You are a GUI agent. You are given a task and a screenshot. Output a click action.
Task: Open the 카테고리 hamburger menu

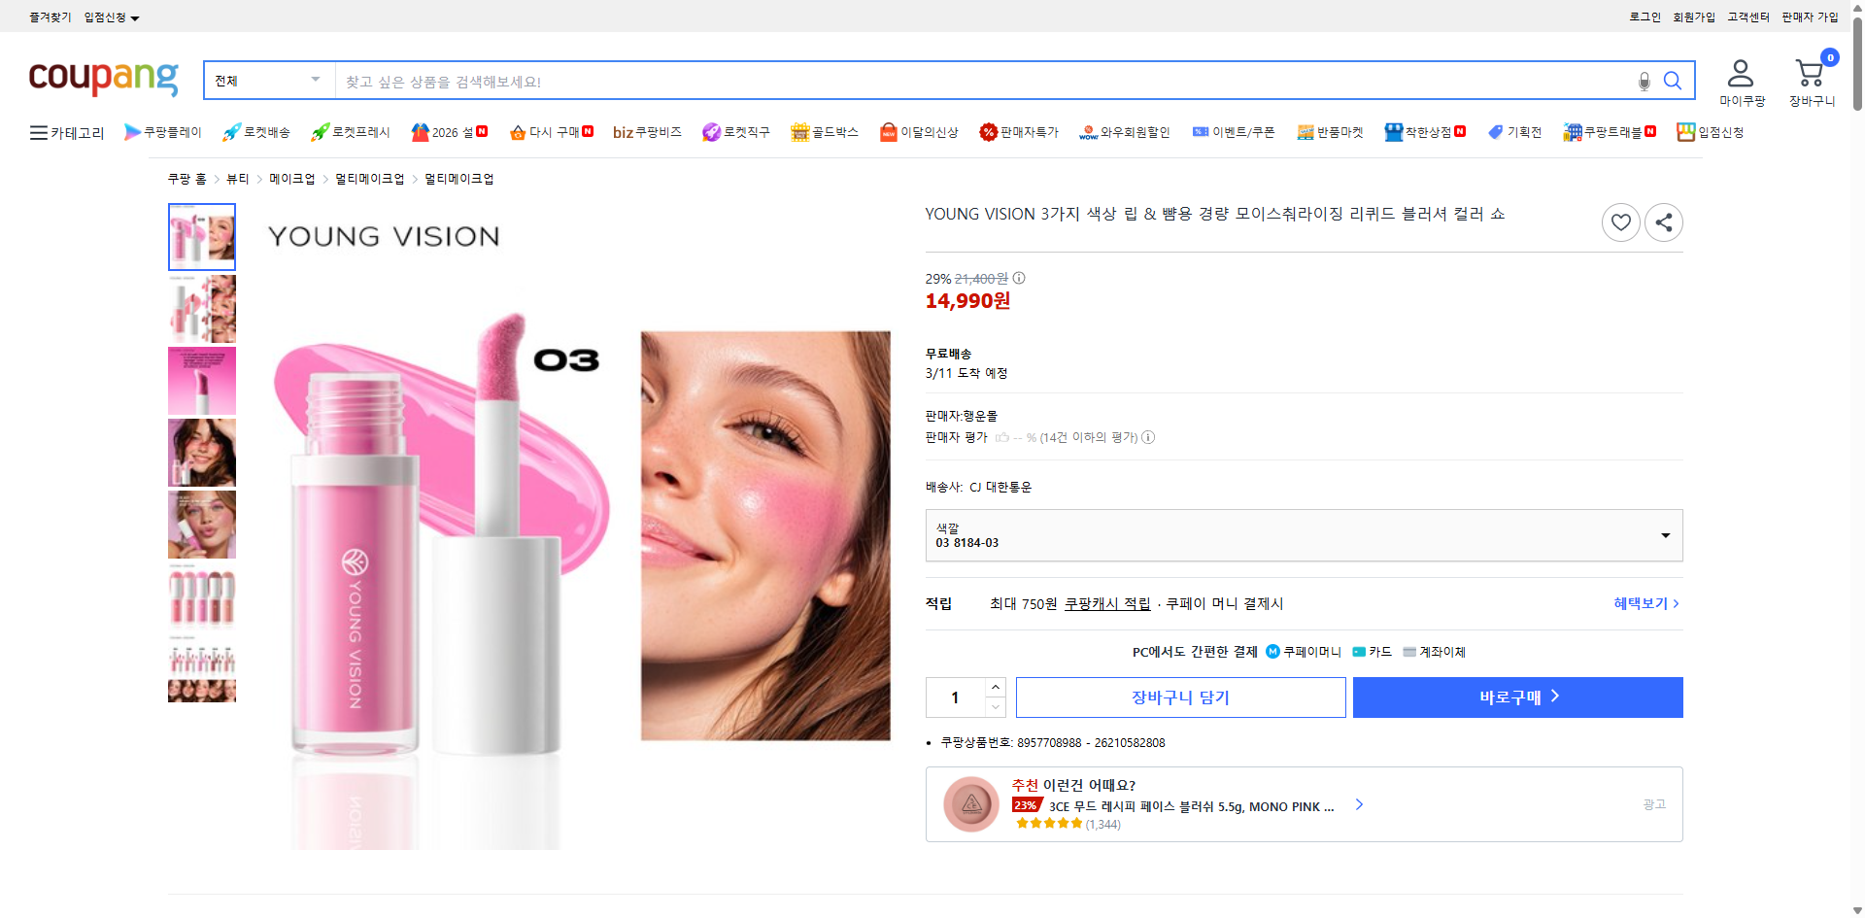coord(37,132)
